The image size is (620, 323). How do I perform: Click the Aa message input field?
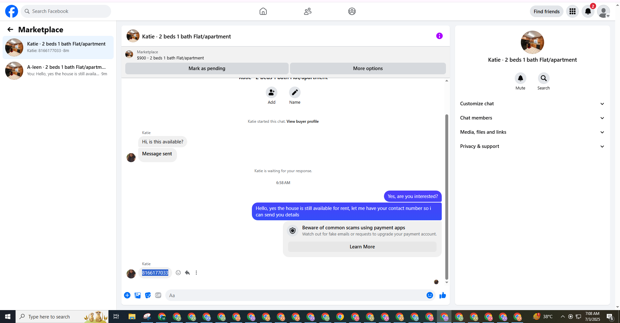tap(295, 295)
